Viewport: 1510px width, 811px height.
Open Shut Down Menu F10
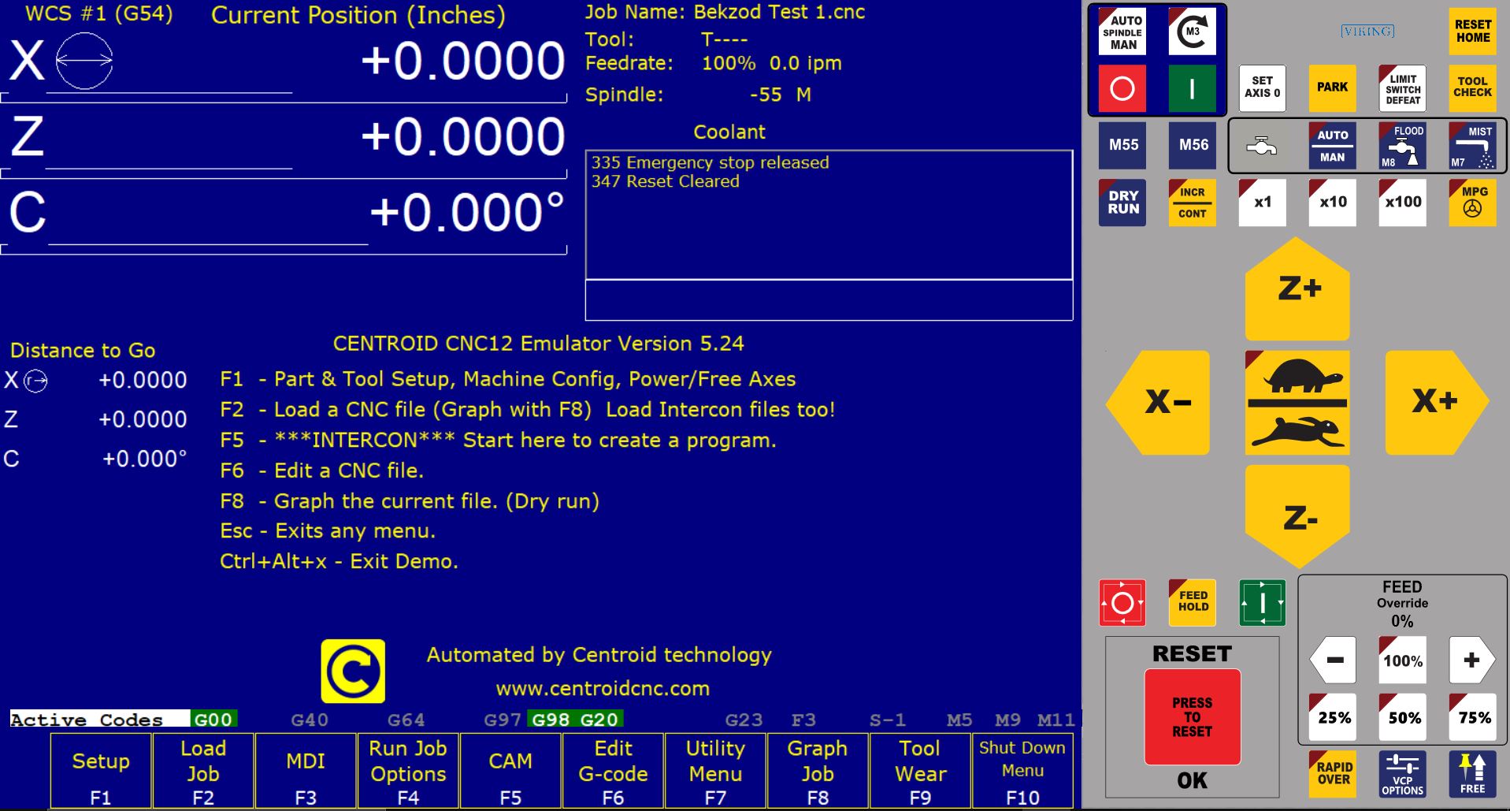(x=1022, y=771)
